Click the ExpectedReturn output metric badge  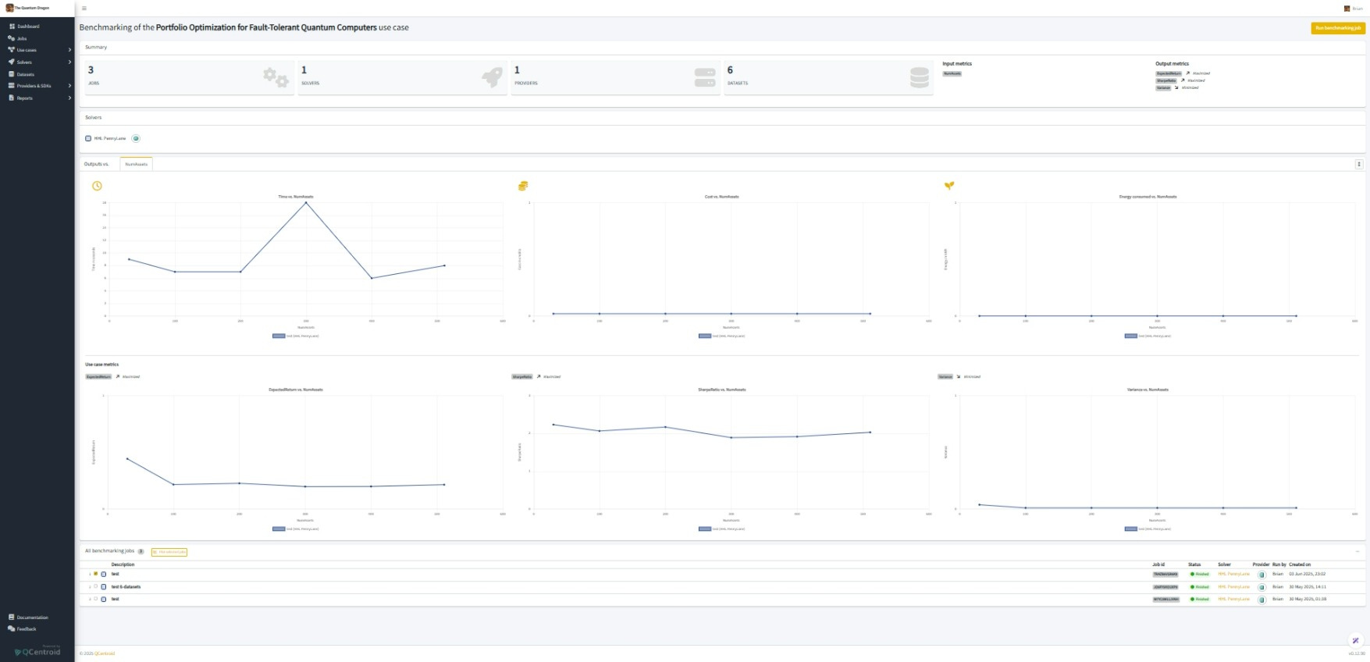pos(1169,73)
